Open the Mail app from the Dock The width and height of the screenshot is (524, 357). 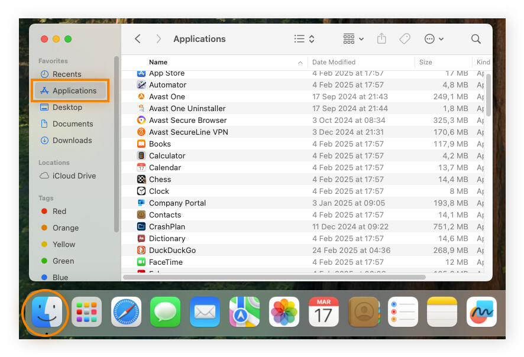[x=205, y=312]
